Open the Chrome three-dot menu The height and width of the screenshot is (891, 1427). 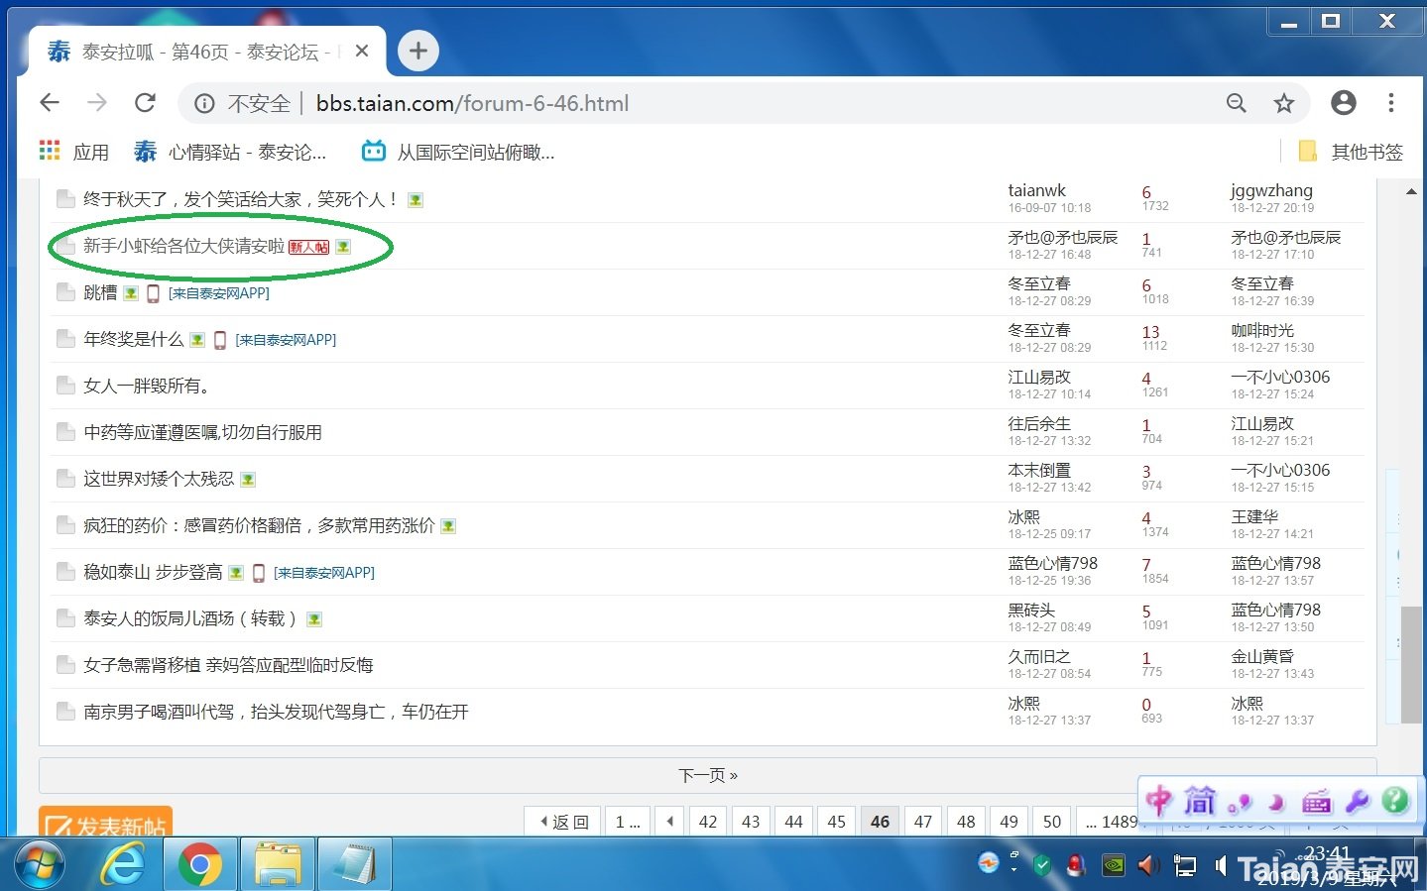(1391, 103)
